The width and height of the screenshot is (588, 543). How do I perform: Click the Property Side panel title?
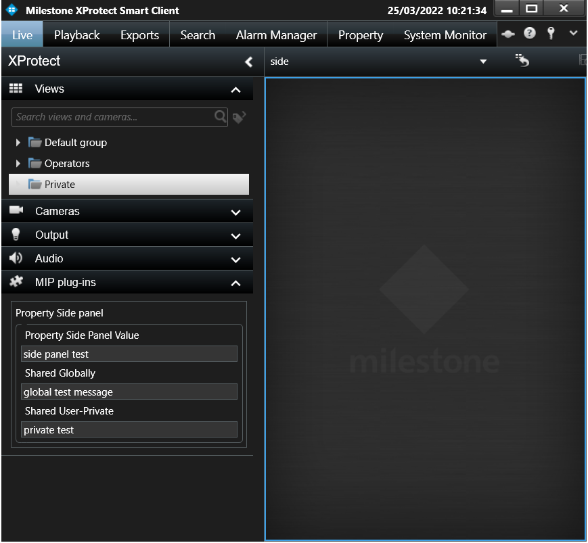[60, 313]
